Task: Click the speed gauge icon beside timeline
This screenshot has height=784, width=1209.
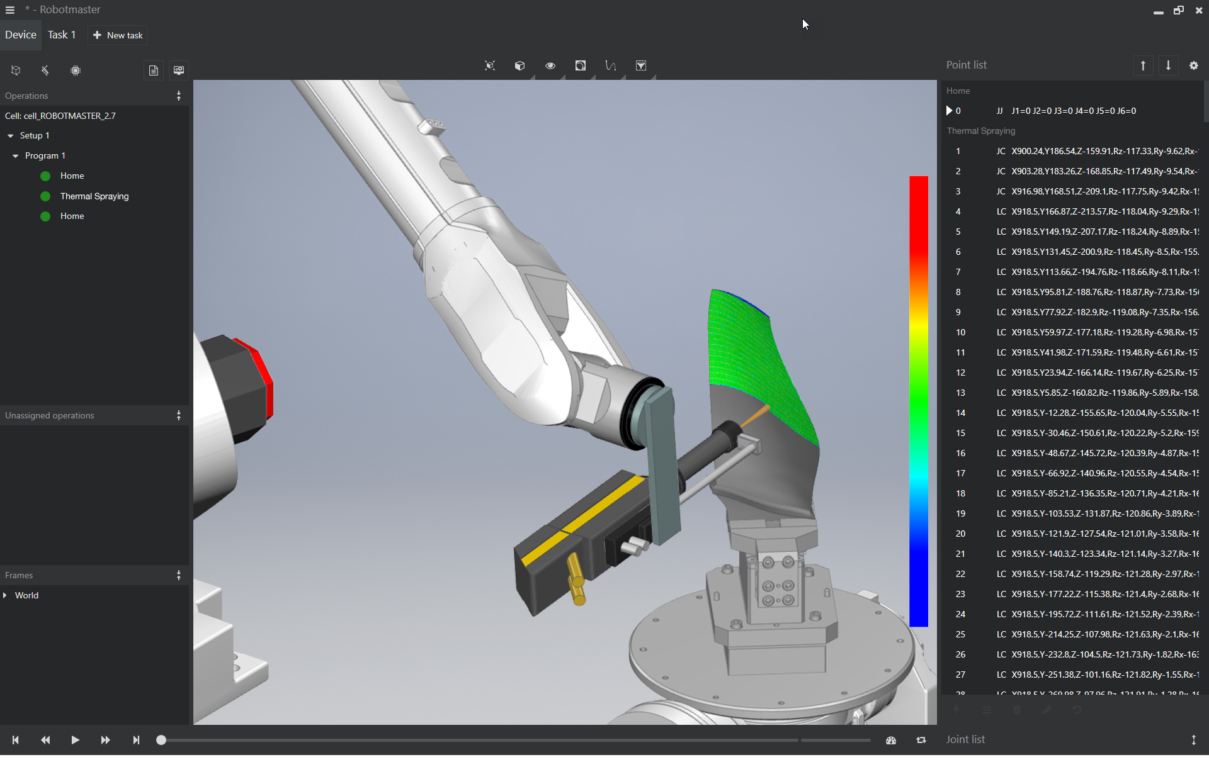Action: [x=890, y=741]
